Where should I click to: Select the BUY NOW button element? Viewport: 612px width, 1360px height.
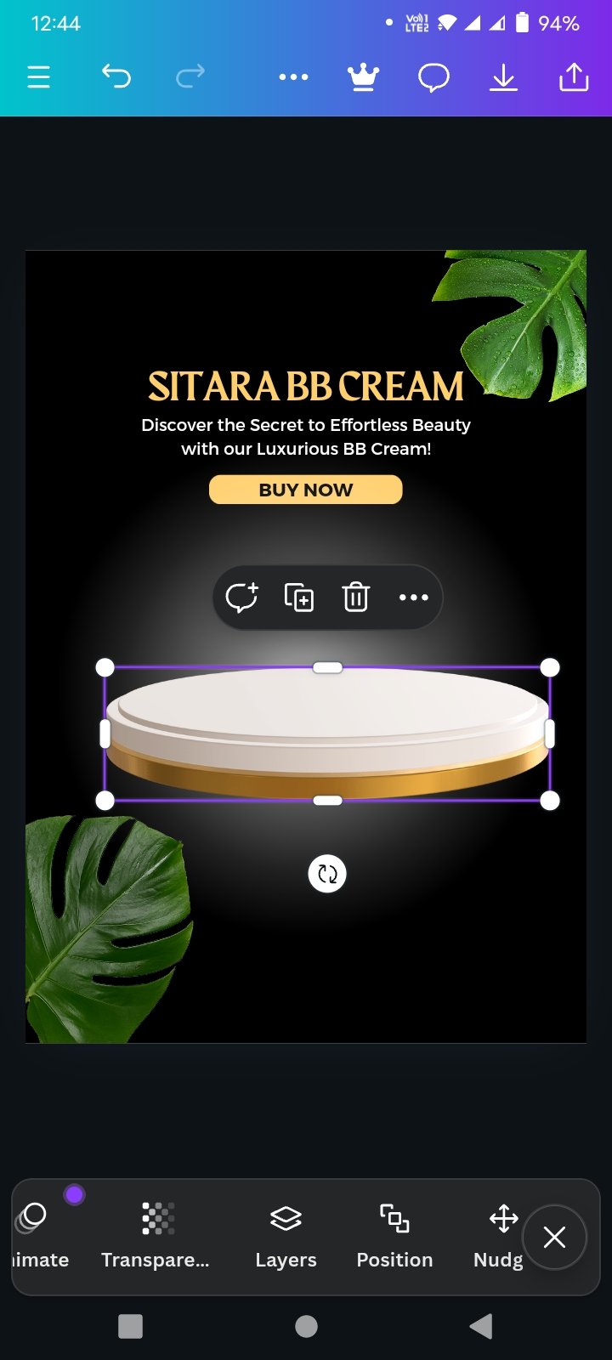point(306,490)
